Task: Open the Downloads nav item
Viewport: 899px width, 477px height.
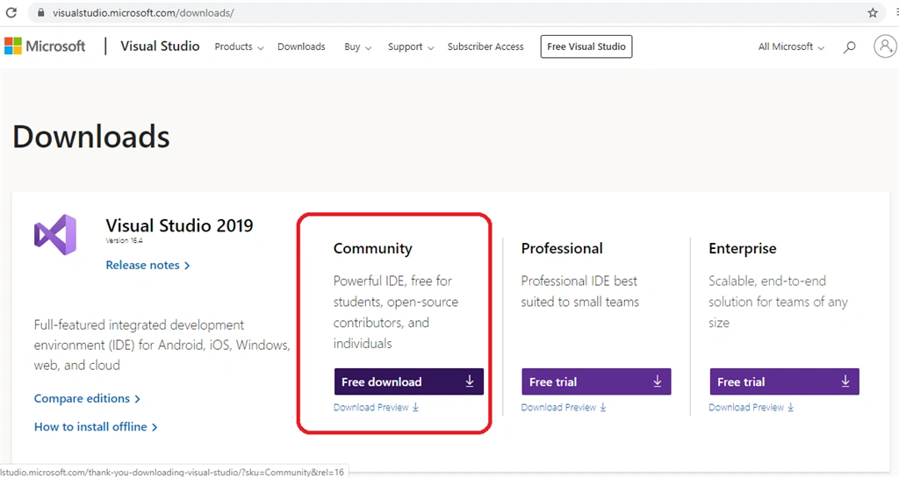Action: pos(301,47)
